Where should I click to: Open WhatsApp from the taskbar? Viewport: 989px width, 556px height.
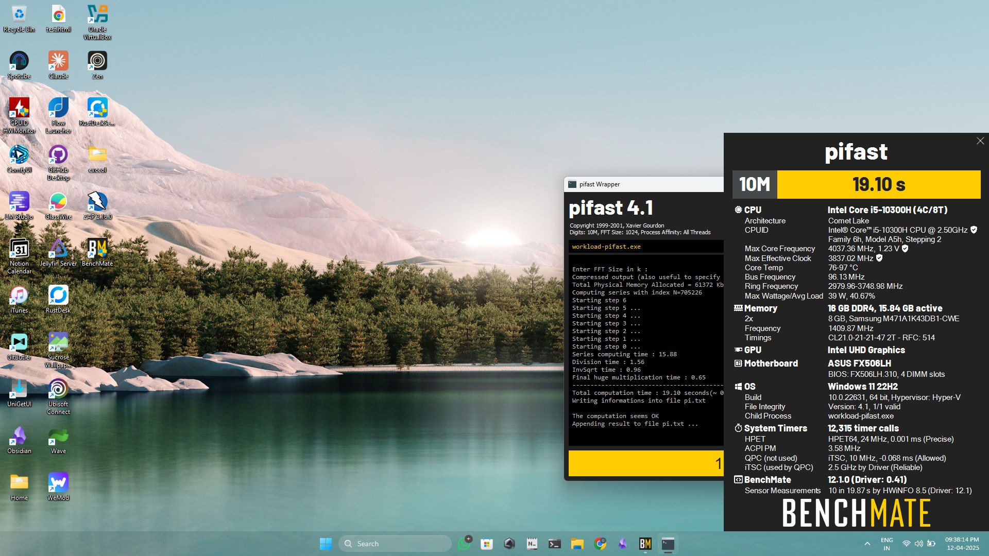[x=464, y=544]
